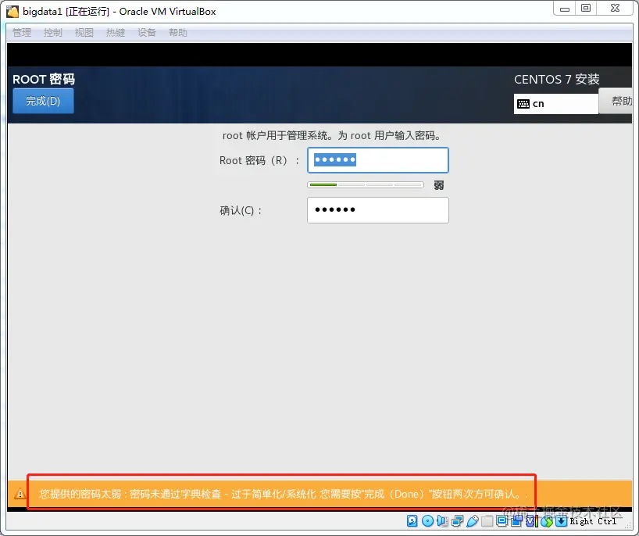
Task: Click the hard disk activity icon in status bar
Action: [x=412, y=521]
